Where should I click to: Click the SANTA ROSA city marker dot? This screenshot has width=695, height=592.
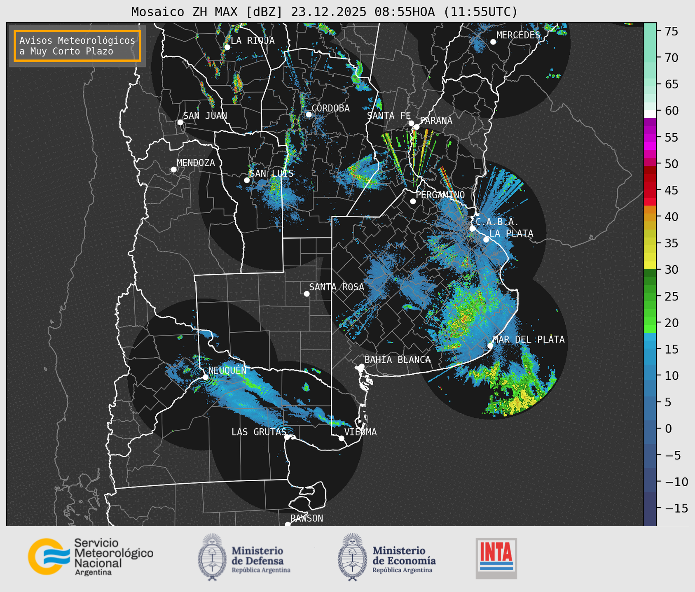click(x=307, y=294)
